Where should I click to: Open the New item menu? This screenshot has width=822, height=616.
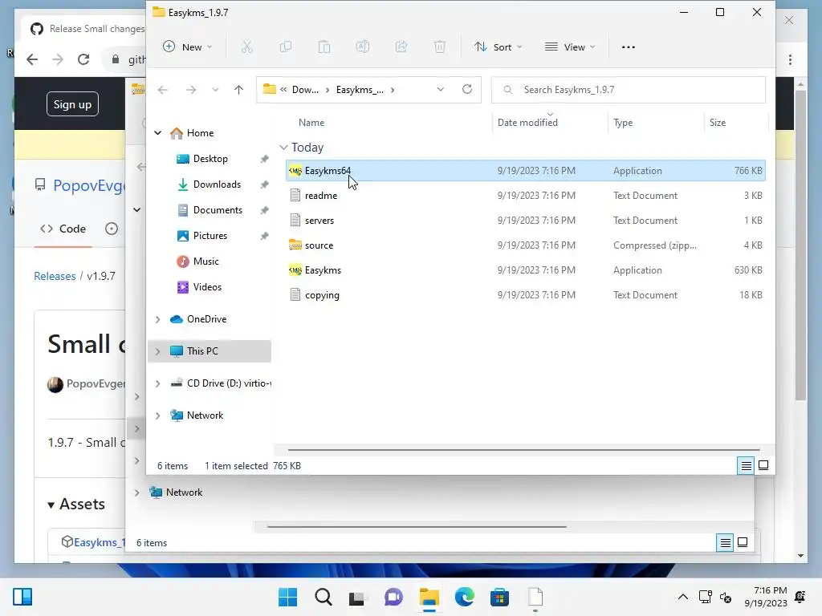coord(187,47)
